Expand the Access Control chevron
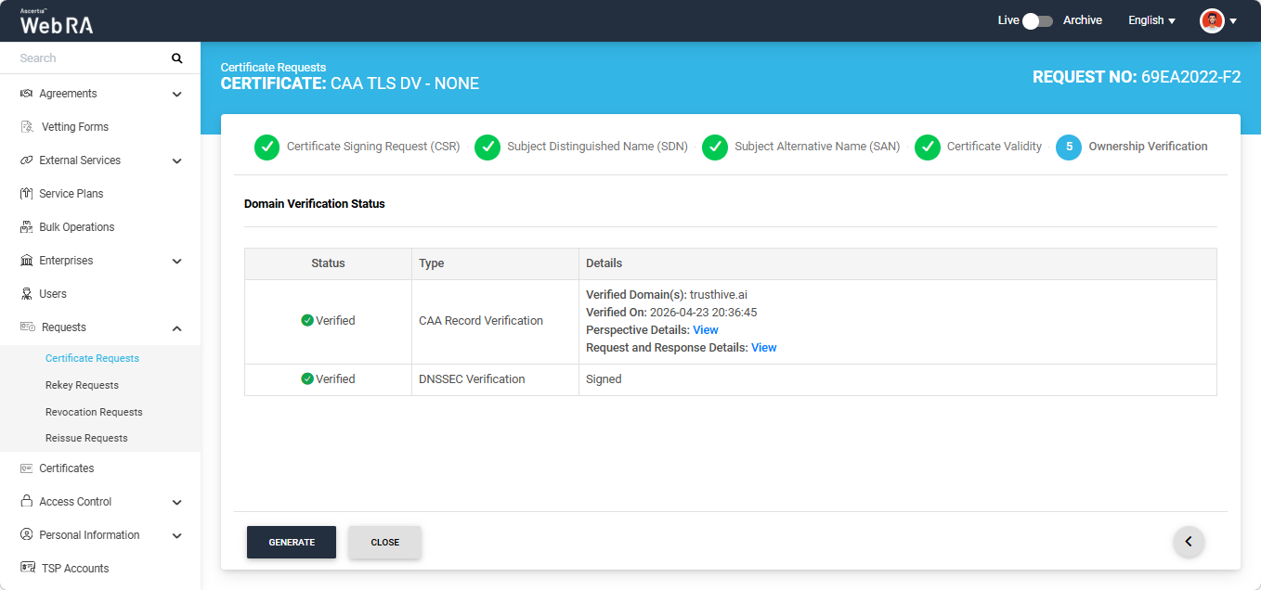The height and width of the screenshot is (590, 1261). 177,502
